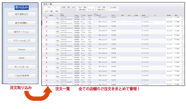The height and width of the screenshot is (109, 186).
Task: Click the ぐるなび食市場 import button
Action: pyautogui.click(x=21, y=76)
